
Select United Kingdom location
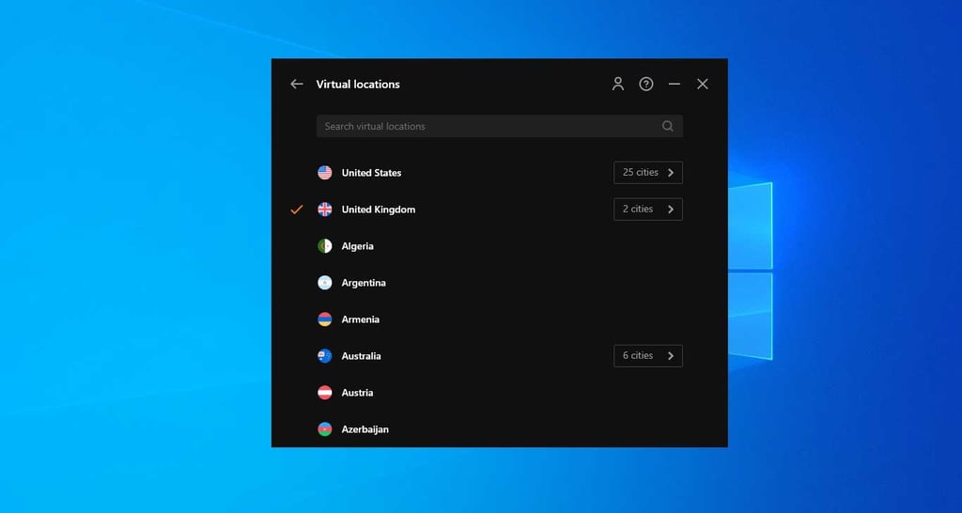point(378,210)
